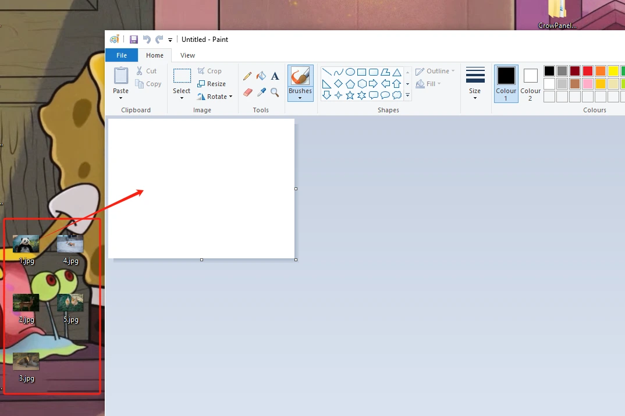Open the File menu
Screen dimensions: 625x416
(122, 55)
